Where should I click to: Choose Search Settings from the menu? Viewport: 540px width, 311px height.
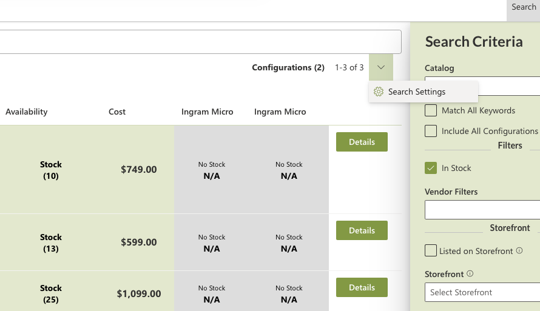[417, 92]
